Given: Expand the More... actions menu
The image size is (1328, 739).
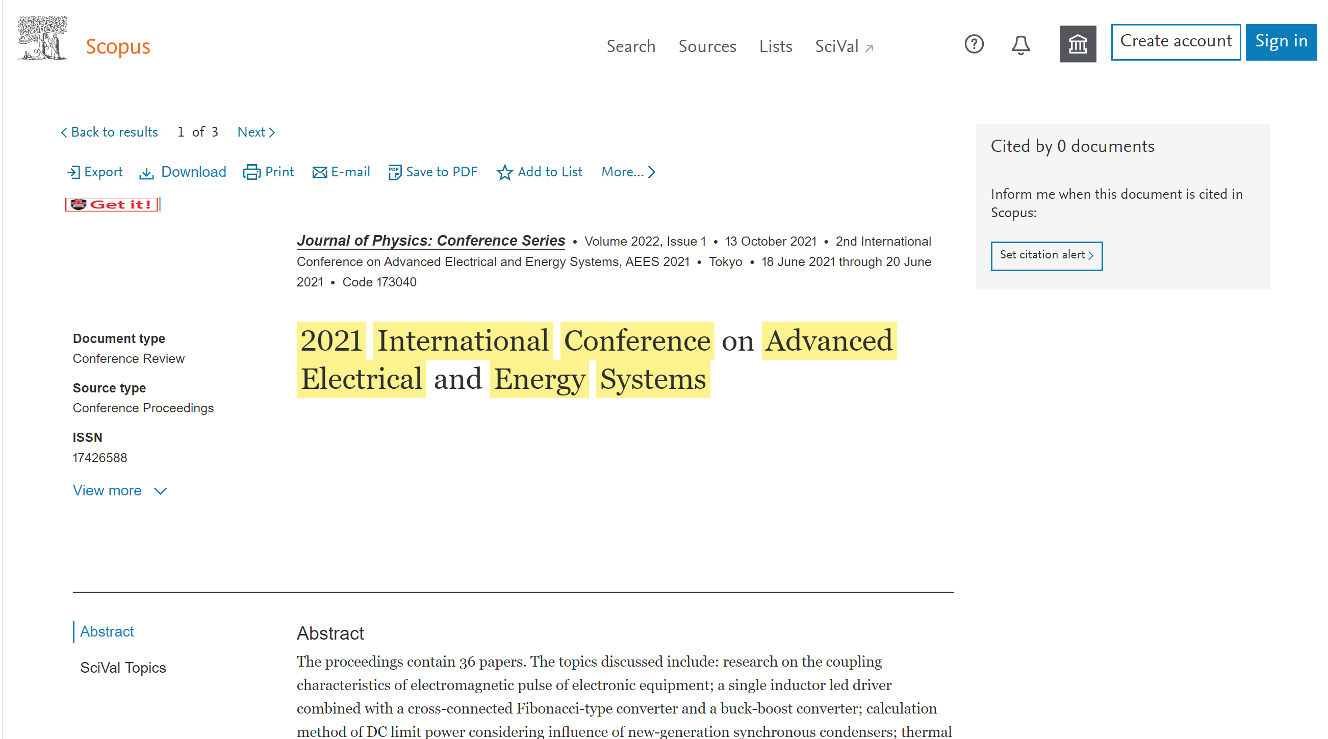Looking at the screenshot, I should [628, 172].
